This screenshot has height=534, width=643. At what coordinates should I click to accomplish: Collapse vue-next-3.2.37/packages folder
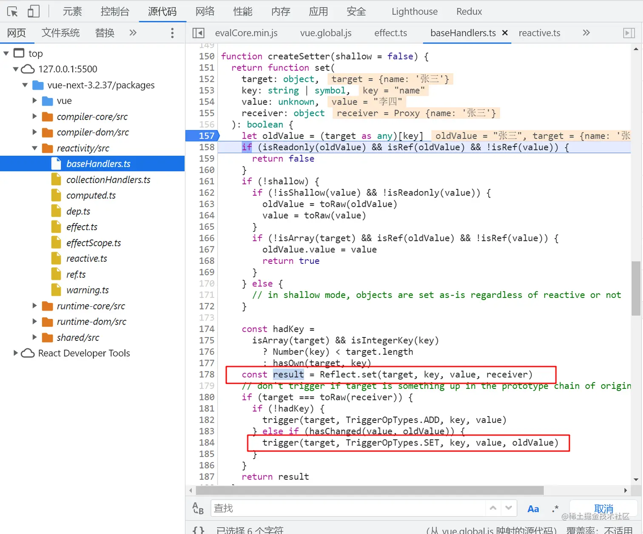point(25,85)
